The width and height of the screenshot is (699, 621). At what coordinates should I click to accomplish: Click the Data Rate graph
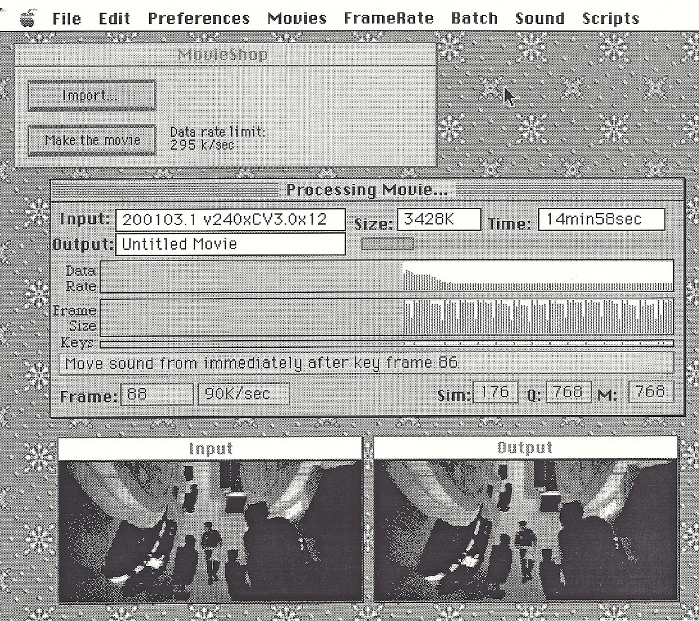tap(387, 277)
